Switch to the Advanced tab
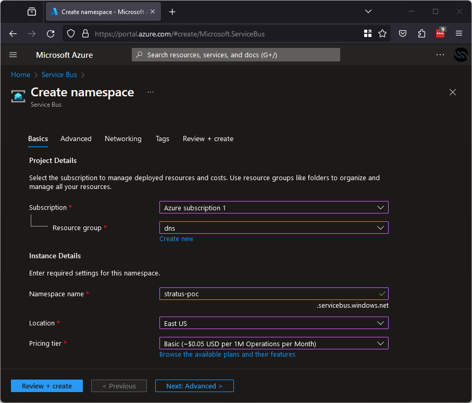Image resolution: width=472 pixels, height=403 pixels. click(76, 138)
